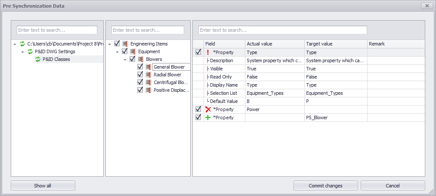Collapse the P&ID DWG Settings node
The height and width of the screenshot is (196, 436).
(23, 52)
